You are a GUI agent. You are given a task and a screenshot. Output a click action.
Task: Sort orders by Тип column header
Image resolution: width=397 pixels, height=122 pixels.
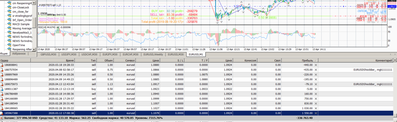tap(86, 61)
